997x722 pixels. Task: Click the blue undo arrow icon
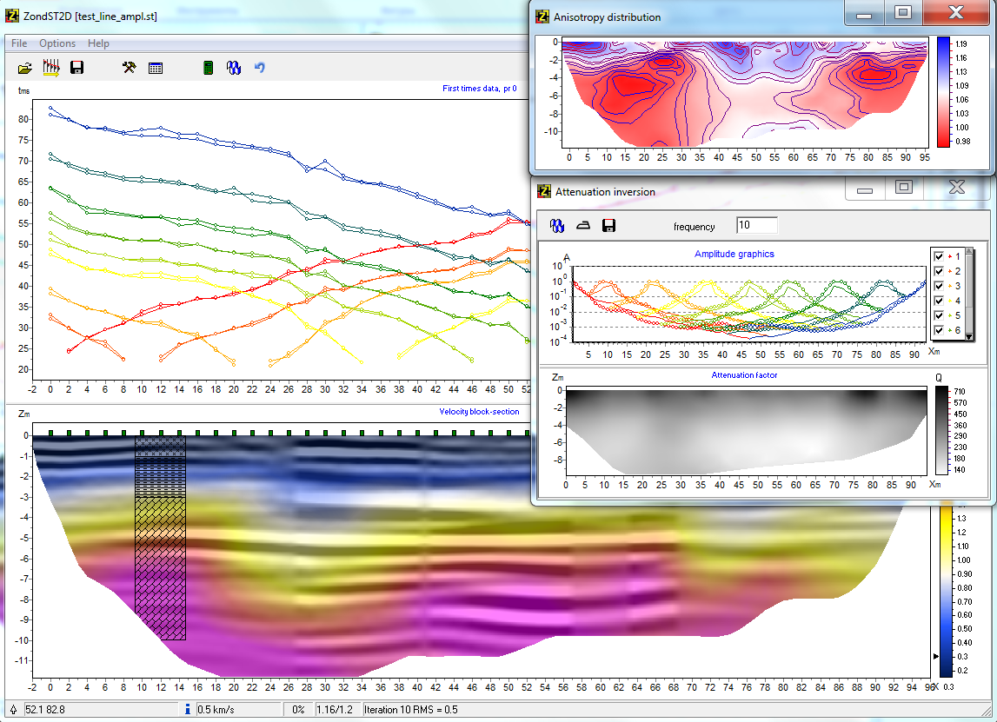[x=259, y=68]
